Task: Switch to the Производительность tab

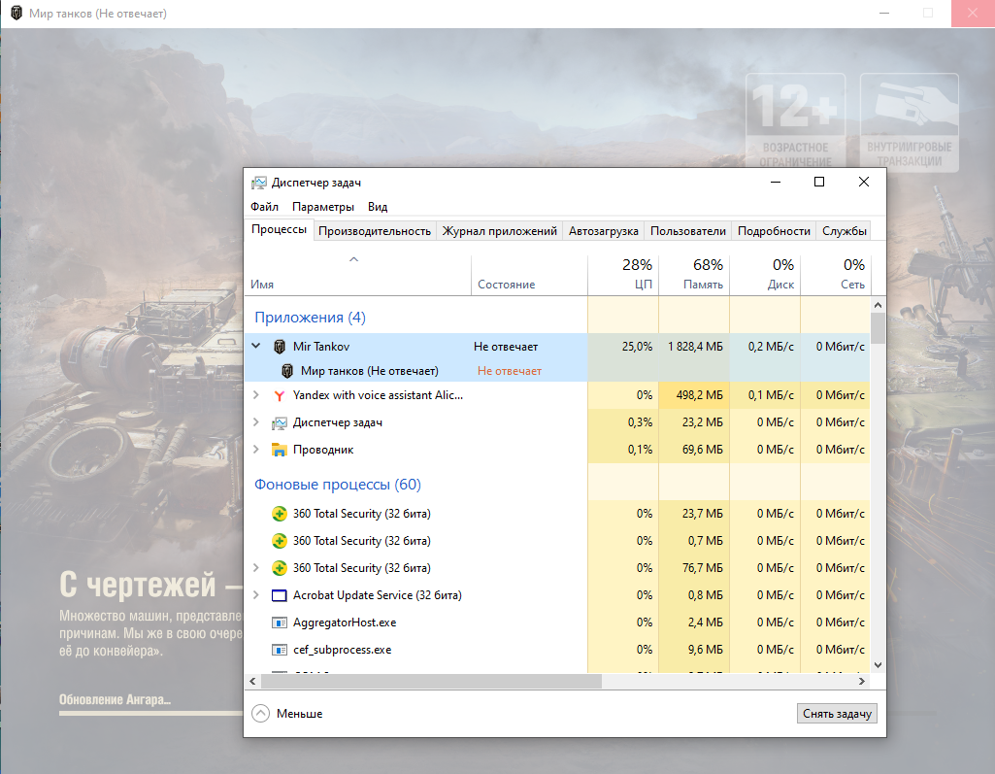Action: pyautogui.click(x=375, y=231)
